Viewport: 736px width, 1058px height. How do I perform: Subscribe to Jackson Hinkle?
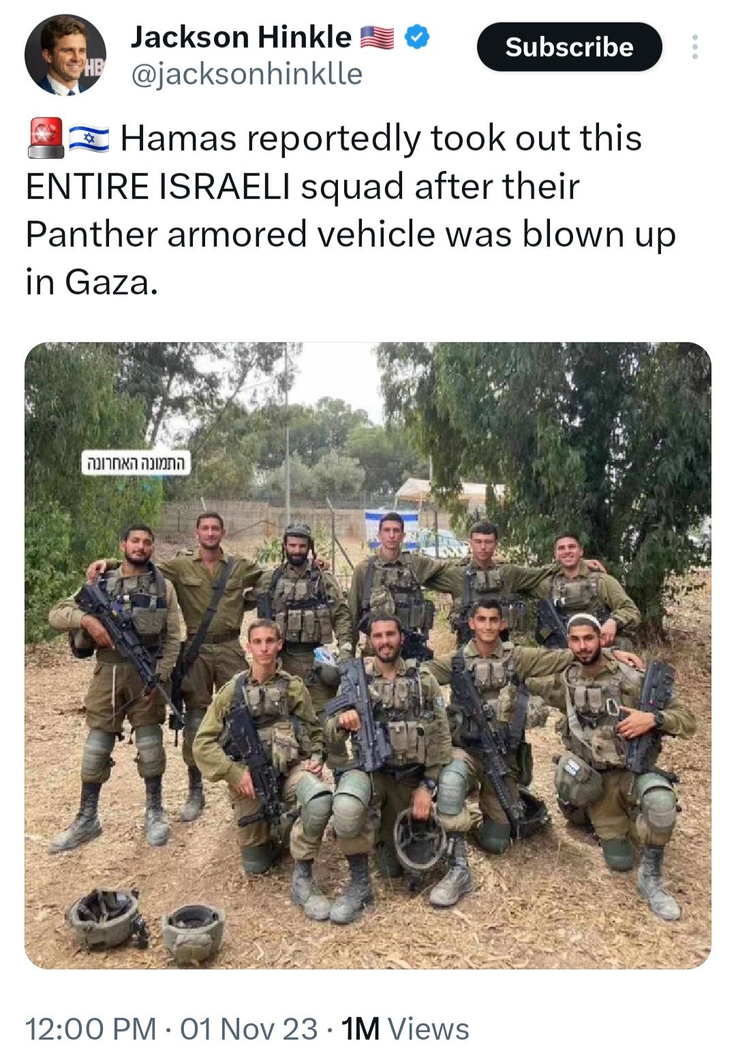(569, 46)
